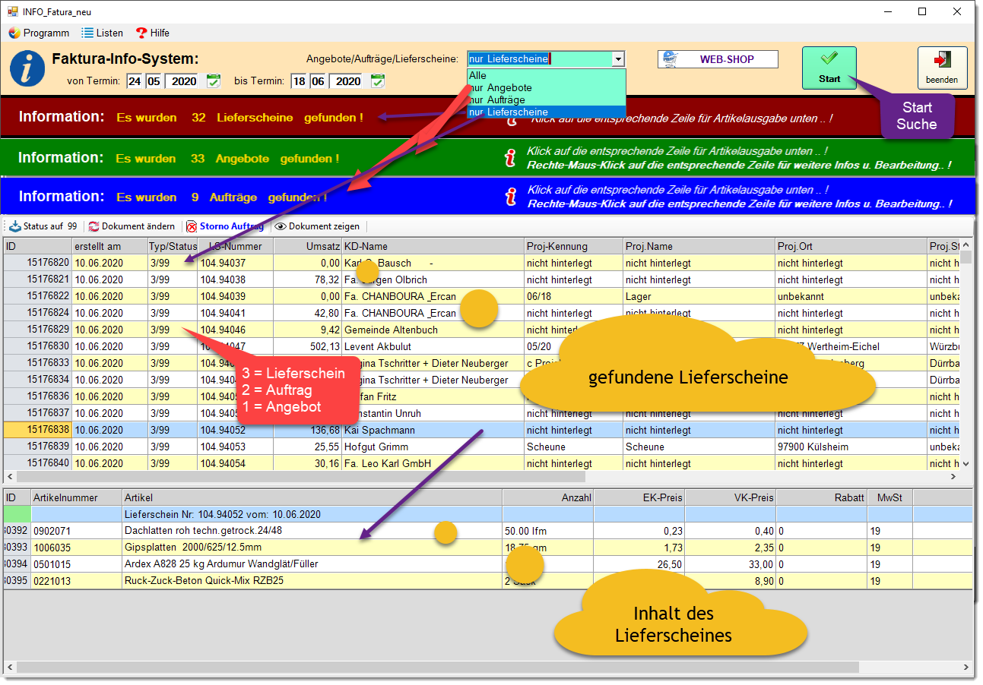Click VK-Preis cell 33,00
Image resolution: width=983 pixels, height=685 pixels.
click(731, 564)
